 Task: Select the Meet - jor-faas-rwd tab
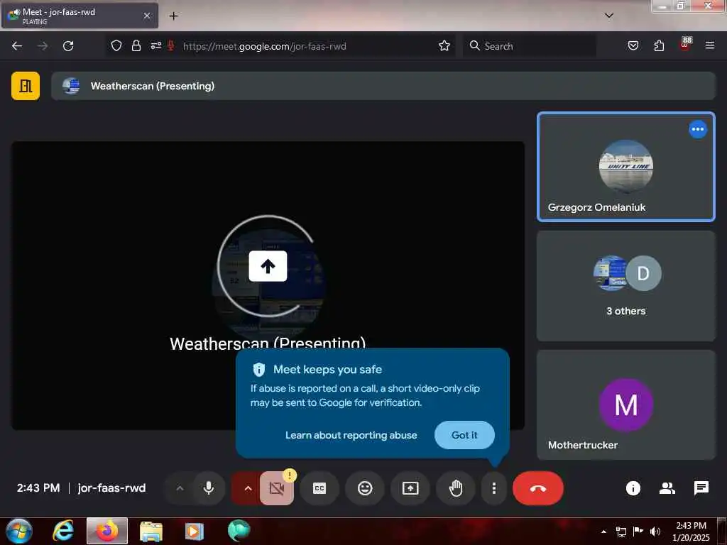pos(80,16)
